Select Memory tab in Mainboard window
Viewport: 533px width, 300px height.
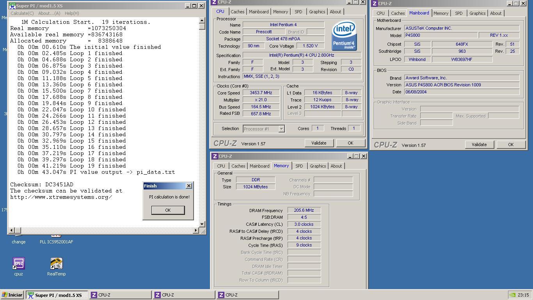(441, 13)
